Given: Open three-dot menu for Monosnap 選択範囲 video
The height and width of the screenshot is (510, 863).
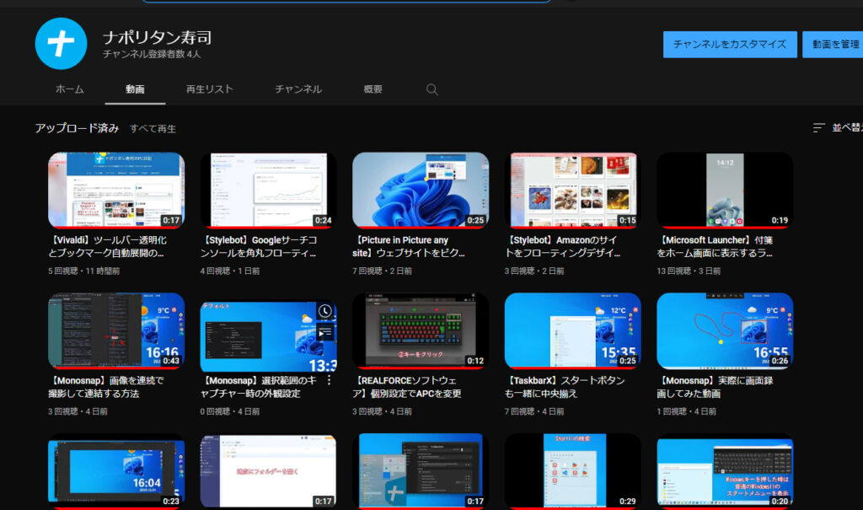Looking at the screenshot, I should pyautogui.click(x=330, y=380).
